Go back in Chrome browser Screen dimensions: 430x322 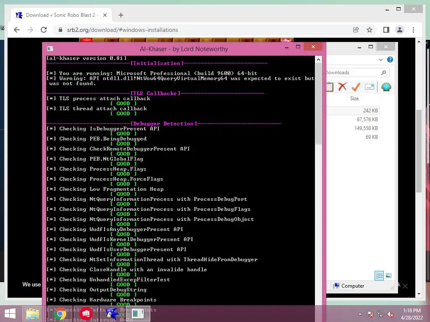17,30
